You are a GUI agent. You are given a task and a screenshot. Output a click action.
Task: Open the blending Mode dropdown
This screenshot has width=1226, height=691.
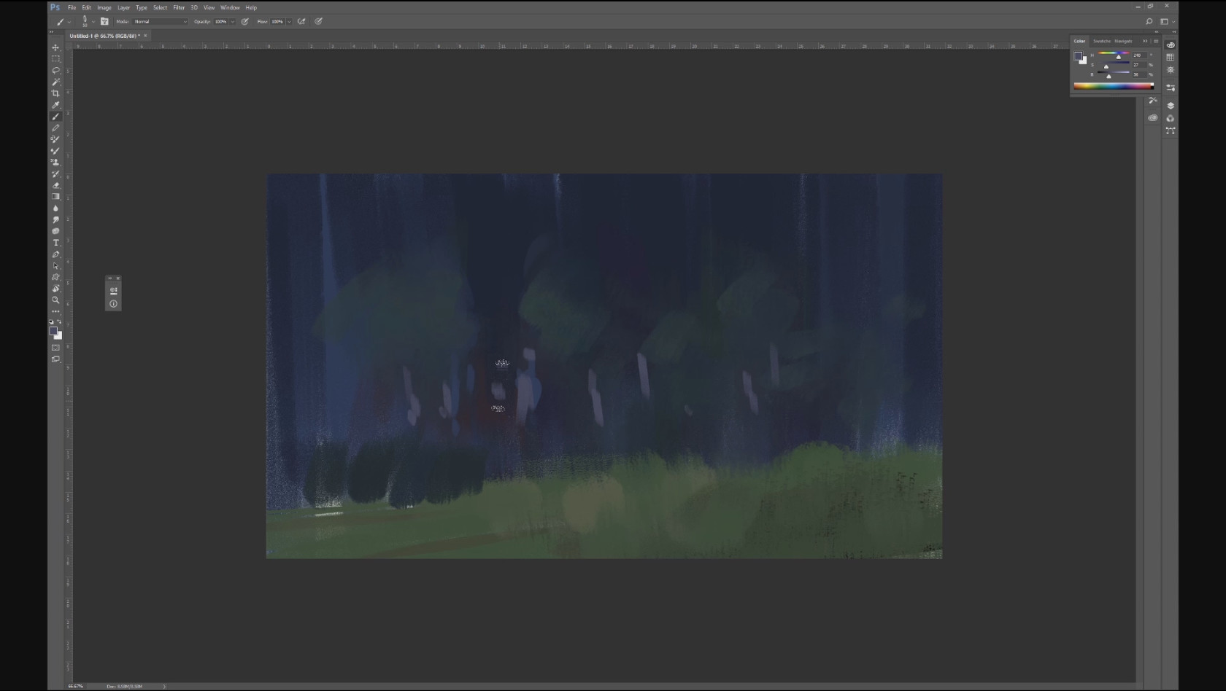coord(161,22)
